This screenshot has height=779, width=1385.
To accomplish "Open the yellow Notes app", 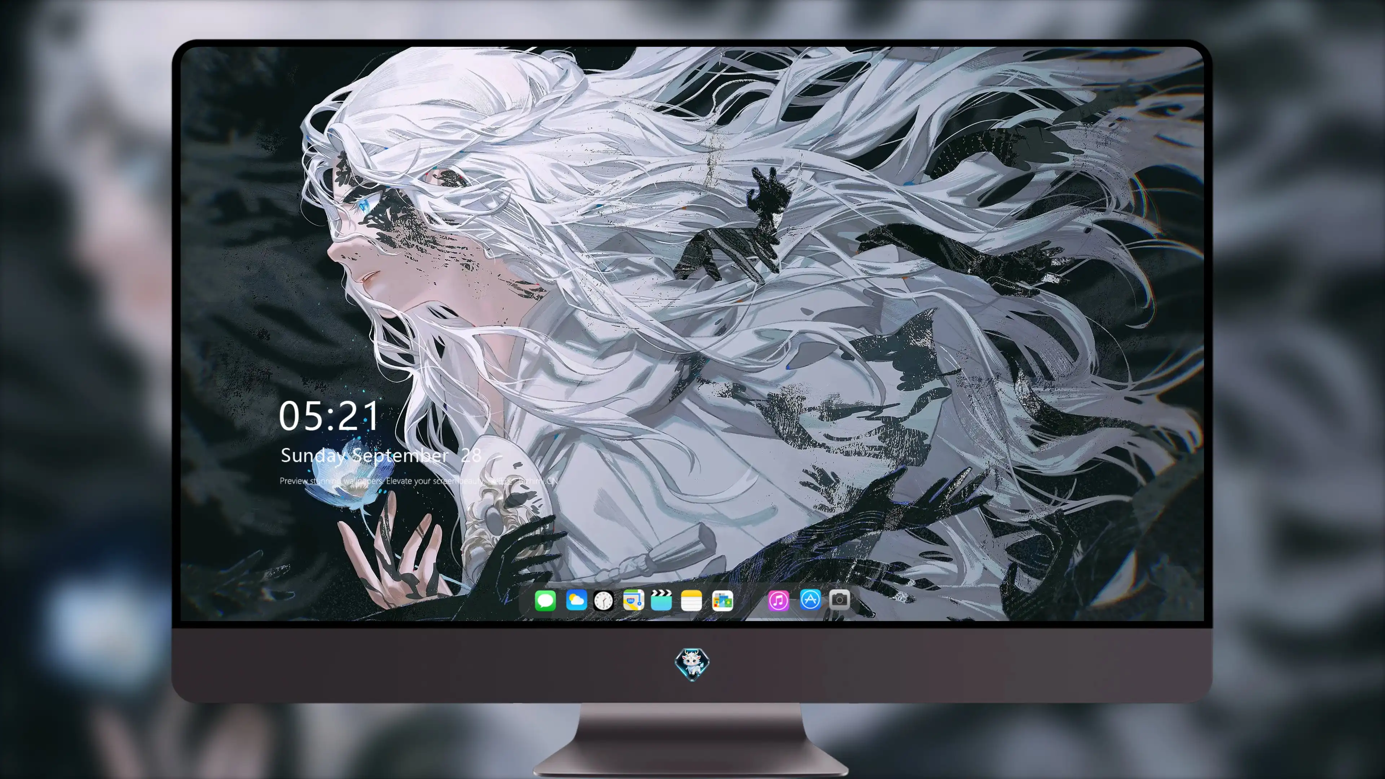I will [x=691, y=600].
